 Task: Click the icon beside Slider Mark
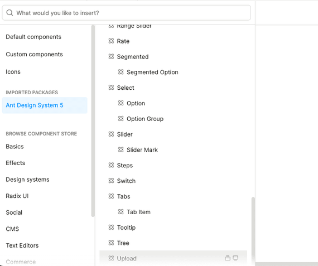click(121, 149)
